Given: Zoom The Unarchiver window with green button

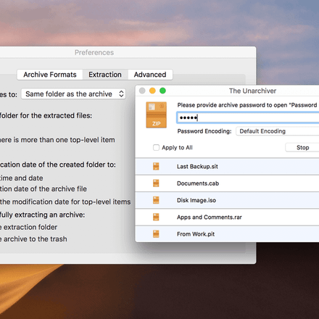Looking at the screenshot, I should (162, 91).
